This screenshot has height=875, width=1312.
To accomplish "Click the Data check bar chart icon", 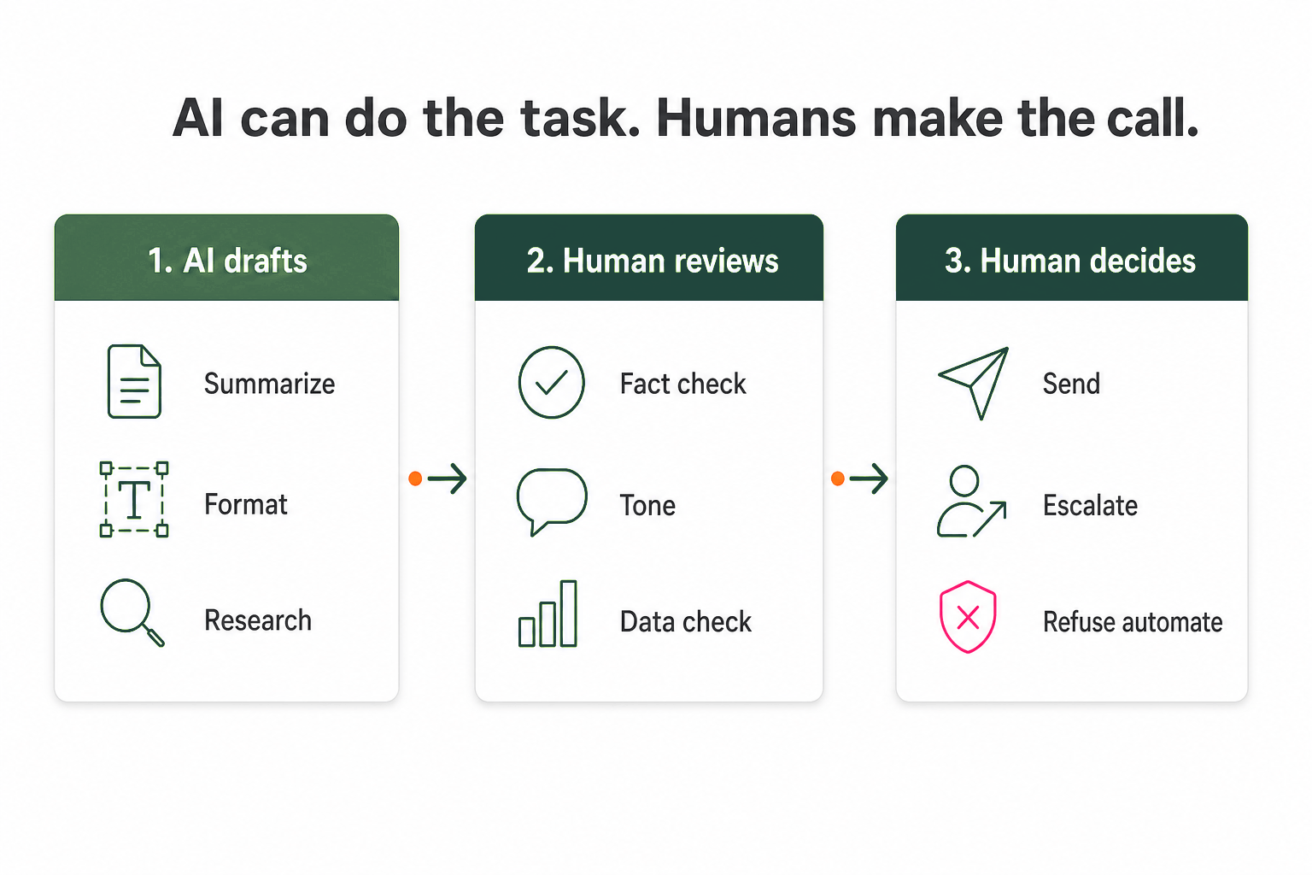I will (x=548, y=614).
